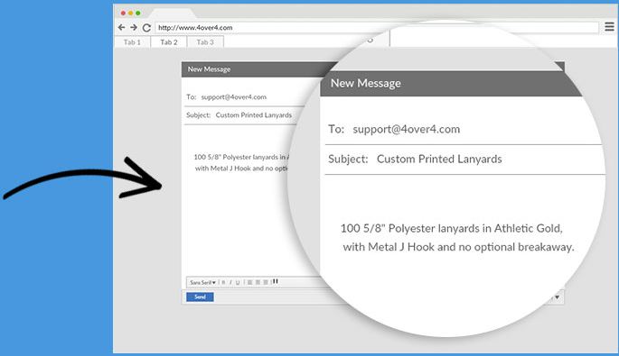Viewport: 619px width, 356px height.
Task: Click the URL address bar
Action: (x=377, y=28)
